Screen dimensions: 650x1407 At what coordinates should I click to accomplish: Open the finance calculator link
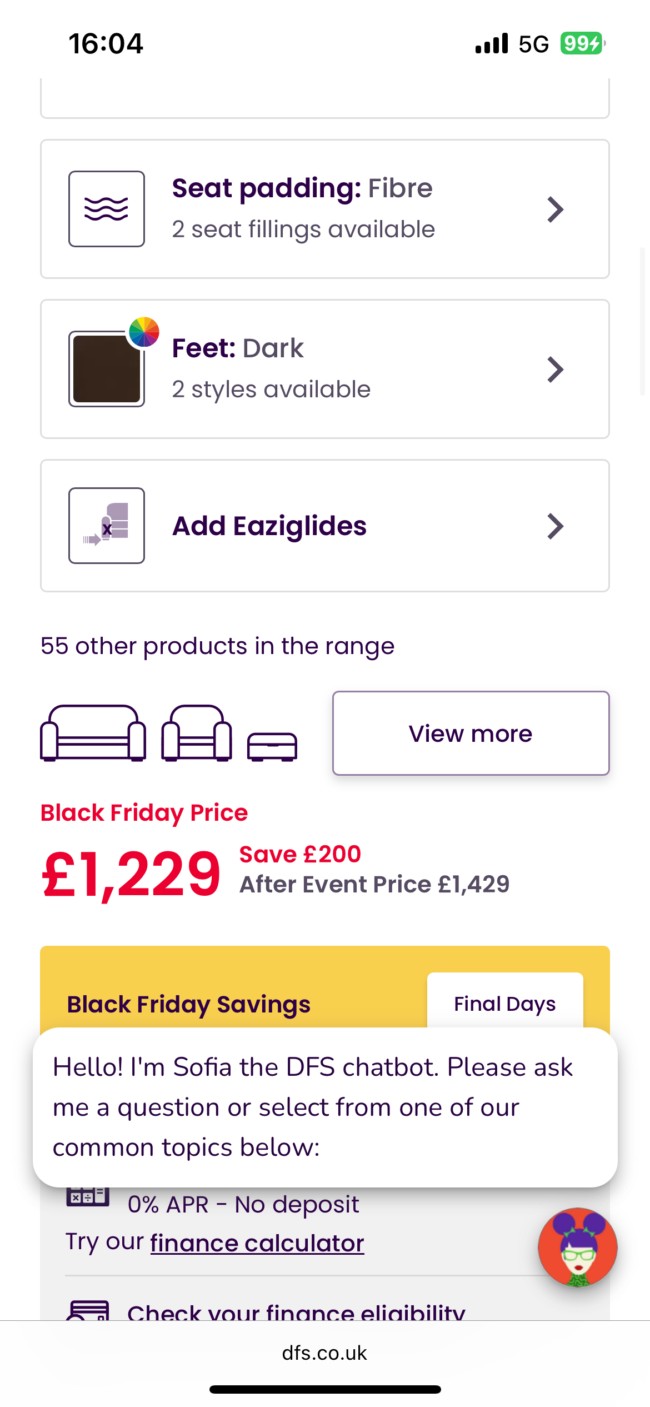(x=257, y=1243)
